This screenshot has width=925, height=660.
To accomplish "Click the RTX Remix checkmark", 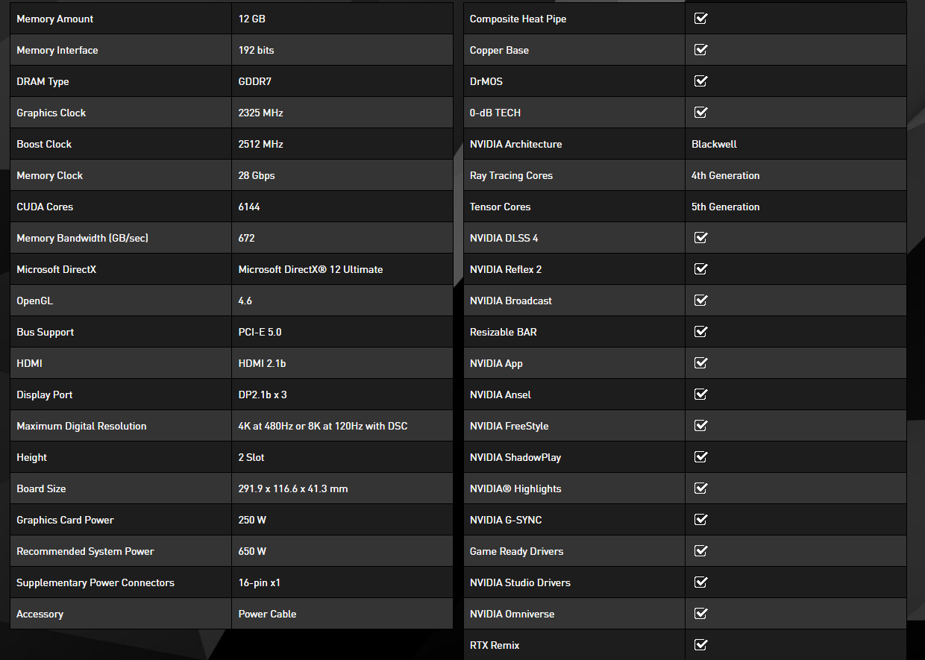I will (x=700, y=645).
